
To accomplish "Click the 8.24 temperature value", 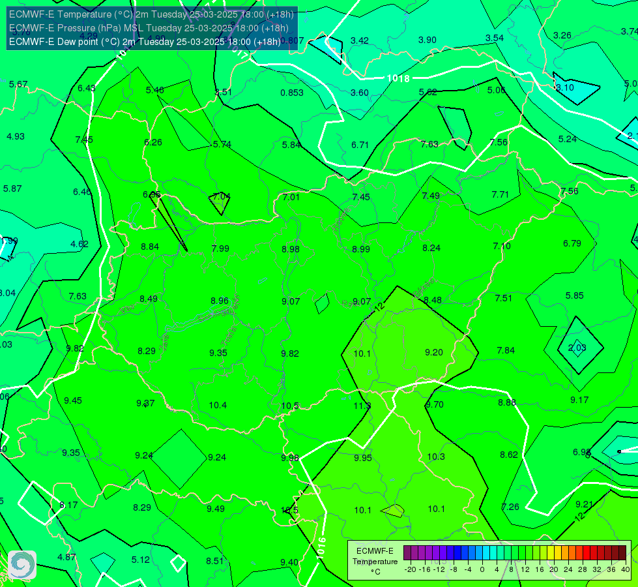I will (431, 248).
